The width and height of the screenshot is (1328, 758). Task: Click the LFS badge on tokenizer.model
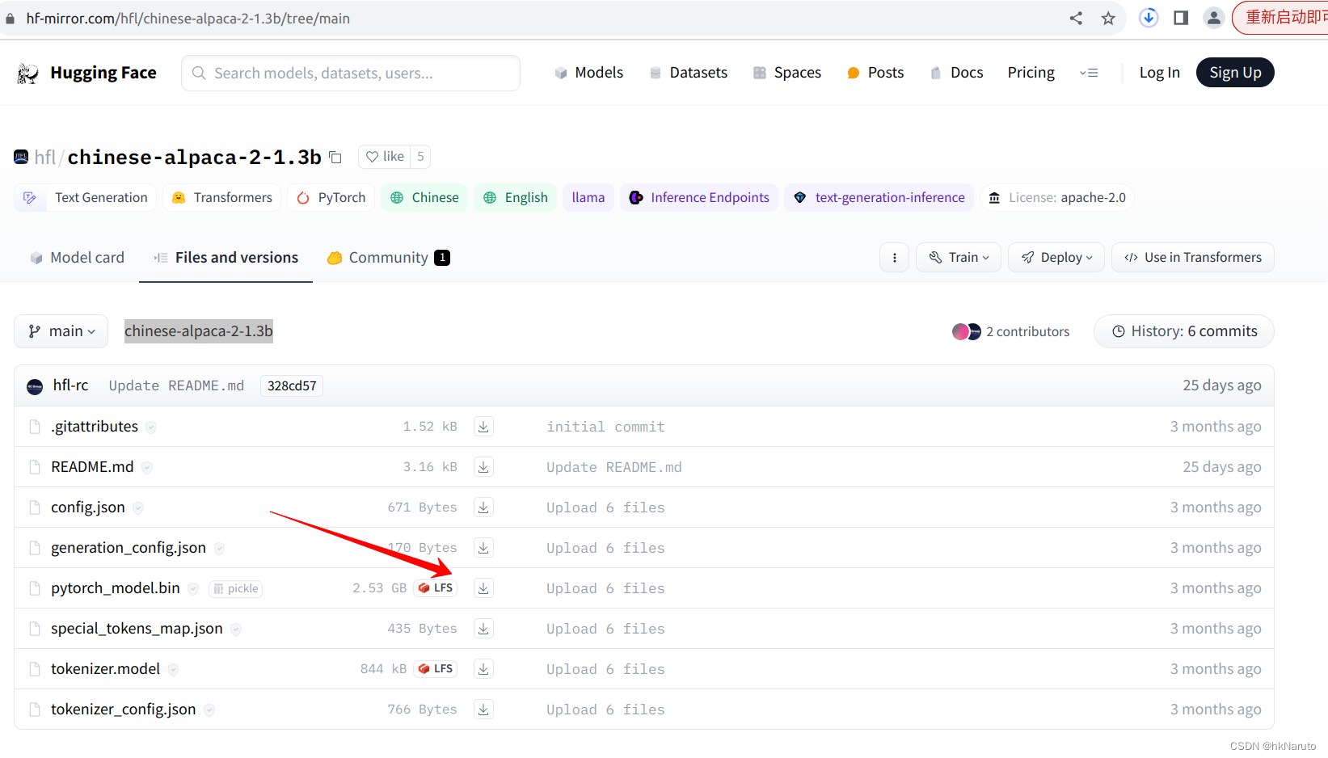[x=436, y=669]
